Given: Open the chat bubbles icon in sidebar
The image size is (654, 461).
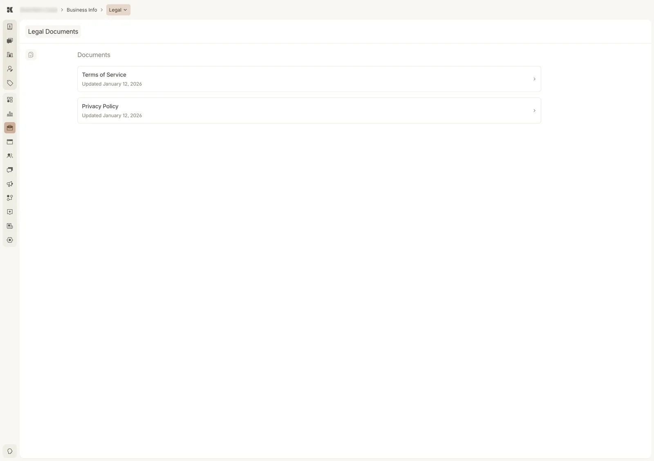Looking at the screenshot, I should [x=10, y=41].
